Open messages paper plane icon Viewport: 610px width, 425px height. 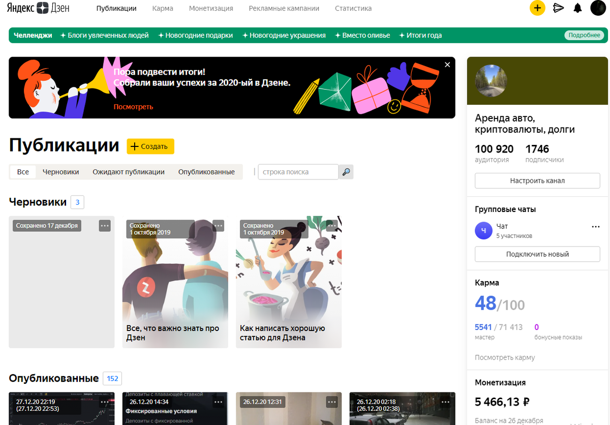click(559, 8)
